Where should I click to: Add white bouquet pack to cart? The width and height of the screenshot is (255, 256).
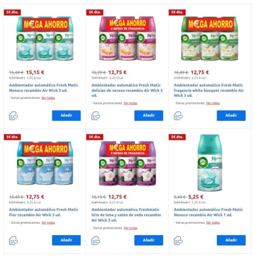click(x=231, y=116)
